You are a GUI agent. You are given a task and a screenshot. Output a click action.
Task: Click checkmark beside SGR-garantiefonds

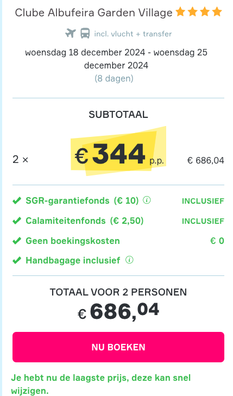17,201
